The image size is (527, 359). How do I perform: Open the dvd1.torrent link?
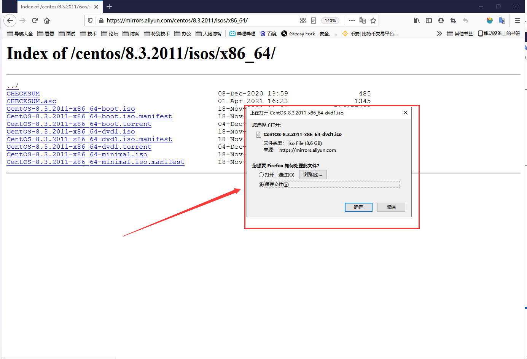point(79,147)
